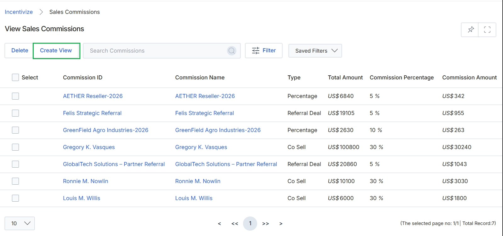Go to the previous page arrow

(219, 224)
